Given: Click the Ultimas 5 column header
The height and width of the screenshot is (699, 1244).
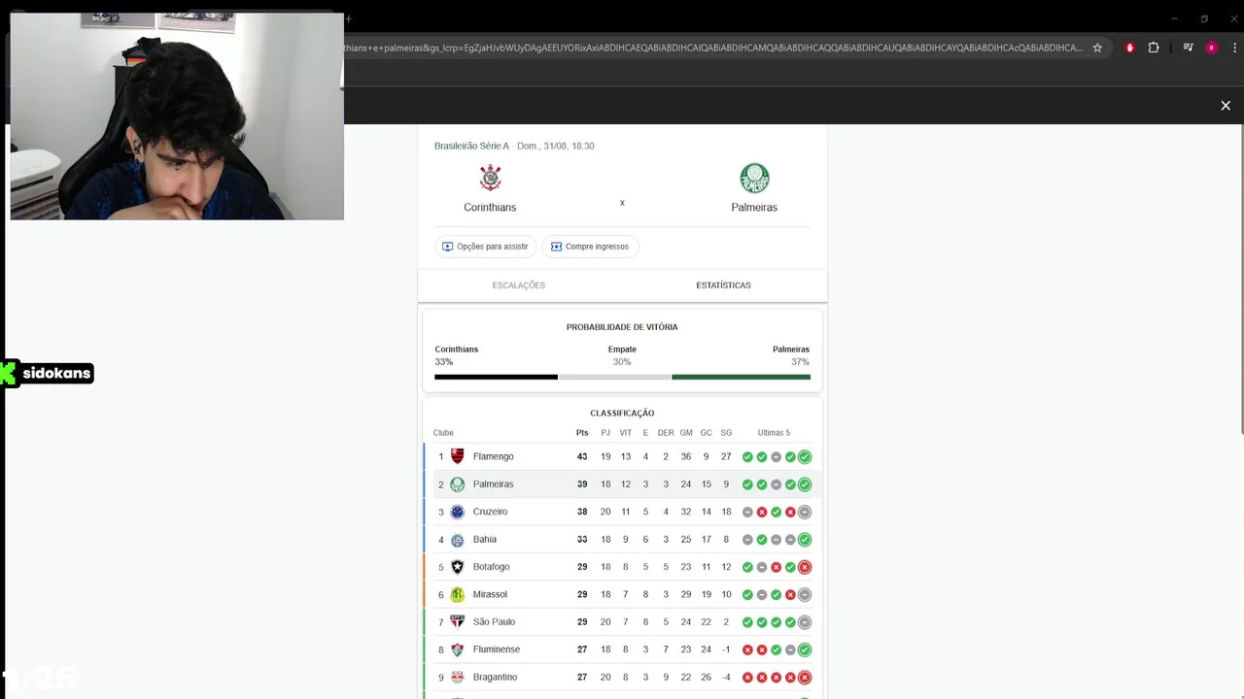Looking at the screenshot, I should [x=774, y=433].
